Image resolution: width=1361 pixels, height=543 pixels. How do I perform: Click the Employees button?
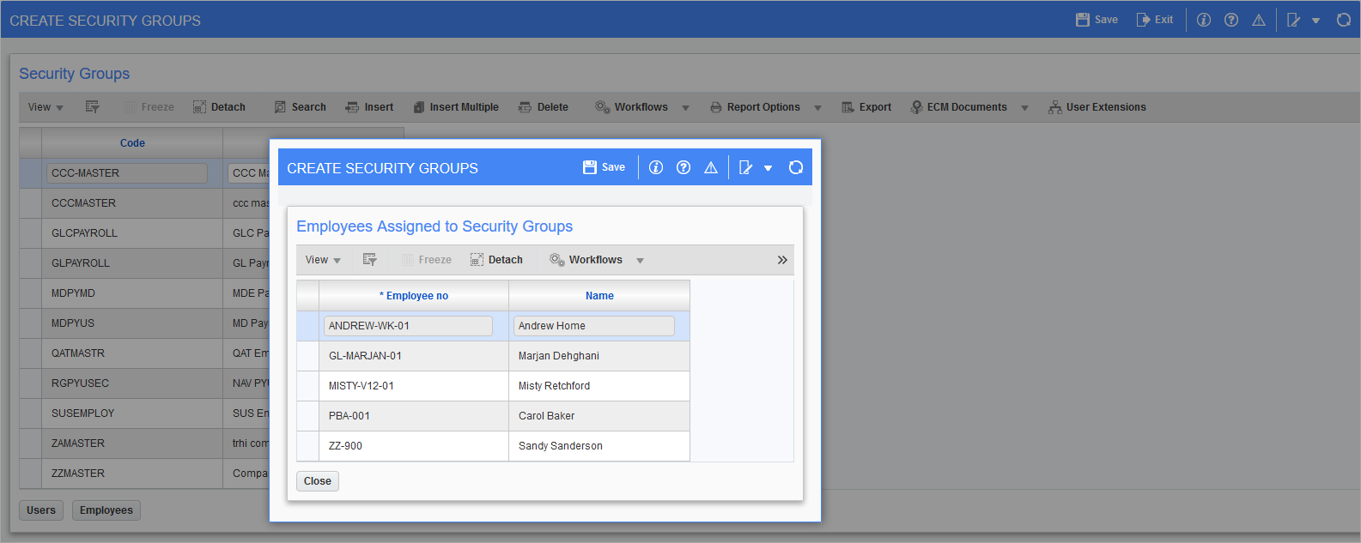click(106, 510)
